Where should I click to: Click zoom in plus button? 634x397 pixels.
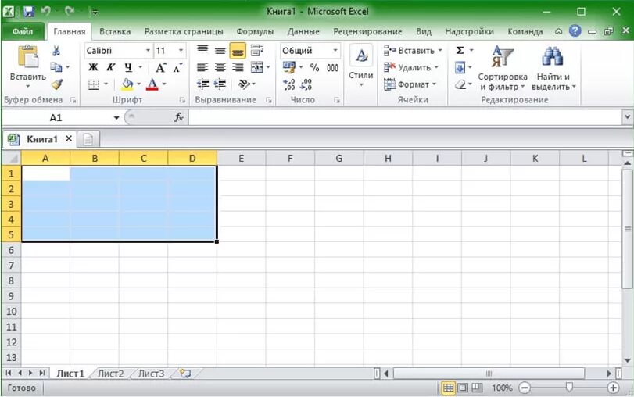pyautogui.click(x=613, y=388)
